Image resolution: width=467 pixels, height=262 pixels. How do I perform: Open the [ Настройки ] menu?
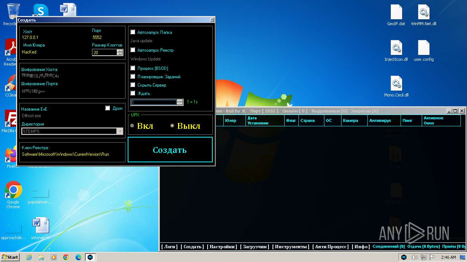pyautogui.click(x=222, y=246)
